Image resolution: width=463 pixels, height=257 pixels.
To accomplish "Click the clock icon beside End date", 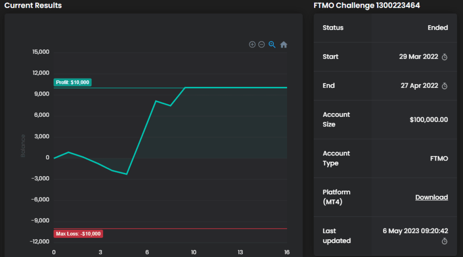I will click(445, 86).
